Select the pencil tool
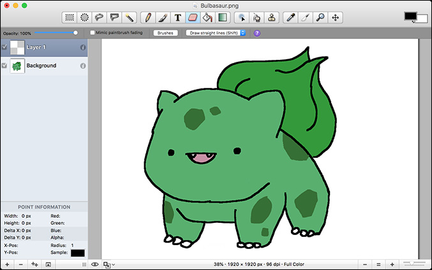Image resolution: width=432 pixels, height=270 pixels. (148, 18)
